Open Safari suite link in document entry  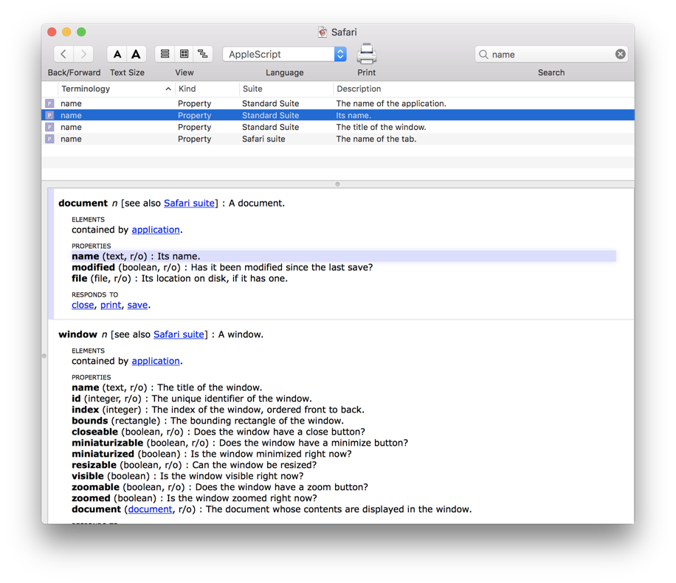click(189, 203)
